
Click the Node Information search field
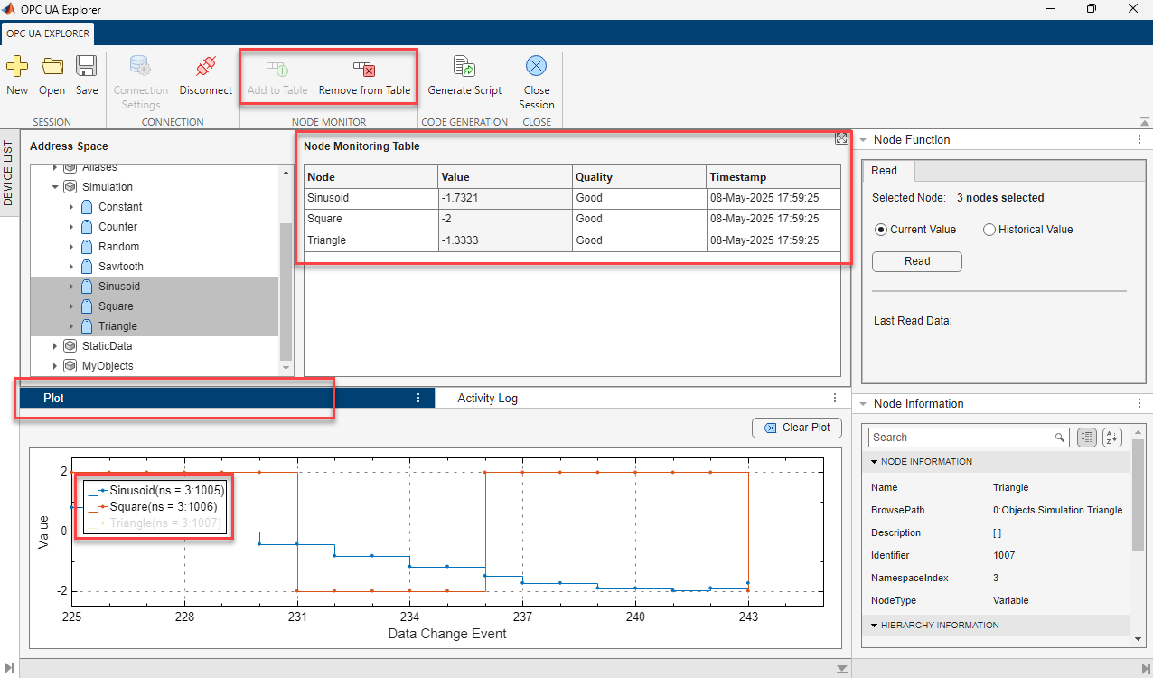(958, 437)
